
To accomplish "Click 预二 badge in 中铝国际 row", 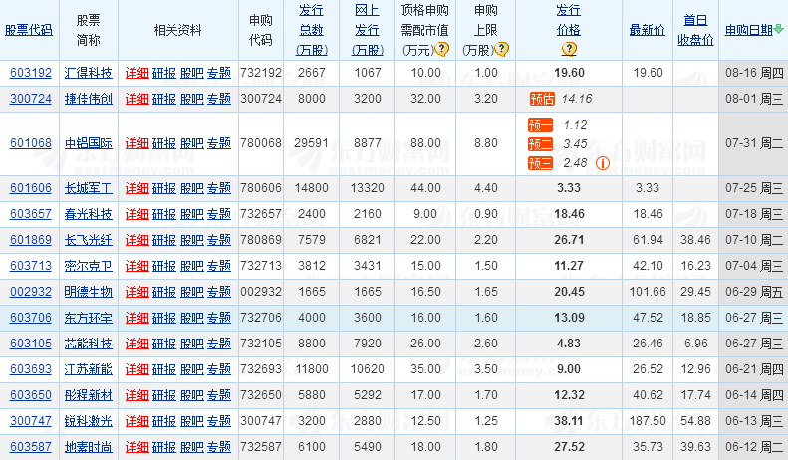I will [540, 144].
